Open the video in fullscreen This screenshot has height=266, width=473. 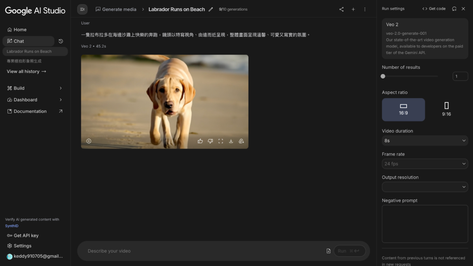pyautogui.click(x=221, y=141)
